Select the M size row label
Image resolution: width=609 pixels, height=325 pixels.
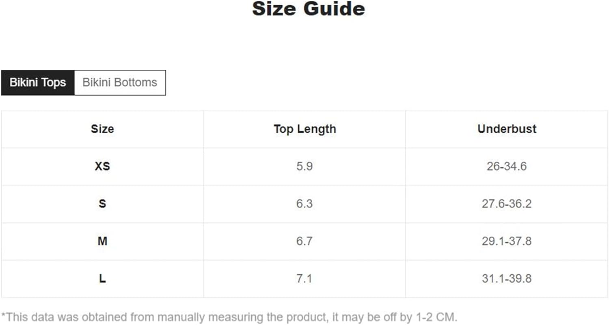click(x=102, y=242)
